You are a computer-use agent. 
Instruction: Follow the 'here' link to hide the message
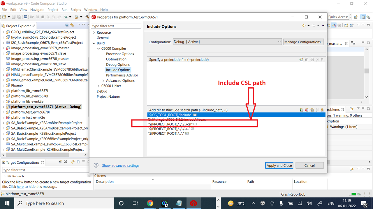(20, 187)
